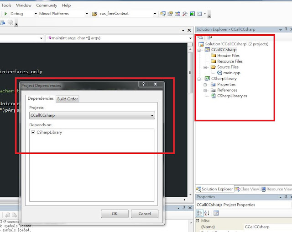Toggle the CSharpLibrary dependency checkbox

pos(33,132)
